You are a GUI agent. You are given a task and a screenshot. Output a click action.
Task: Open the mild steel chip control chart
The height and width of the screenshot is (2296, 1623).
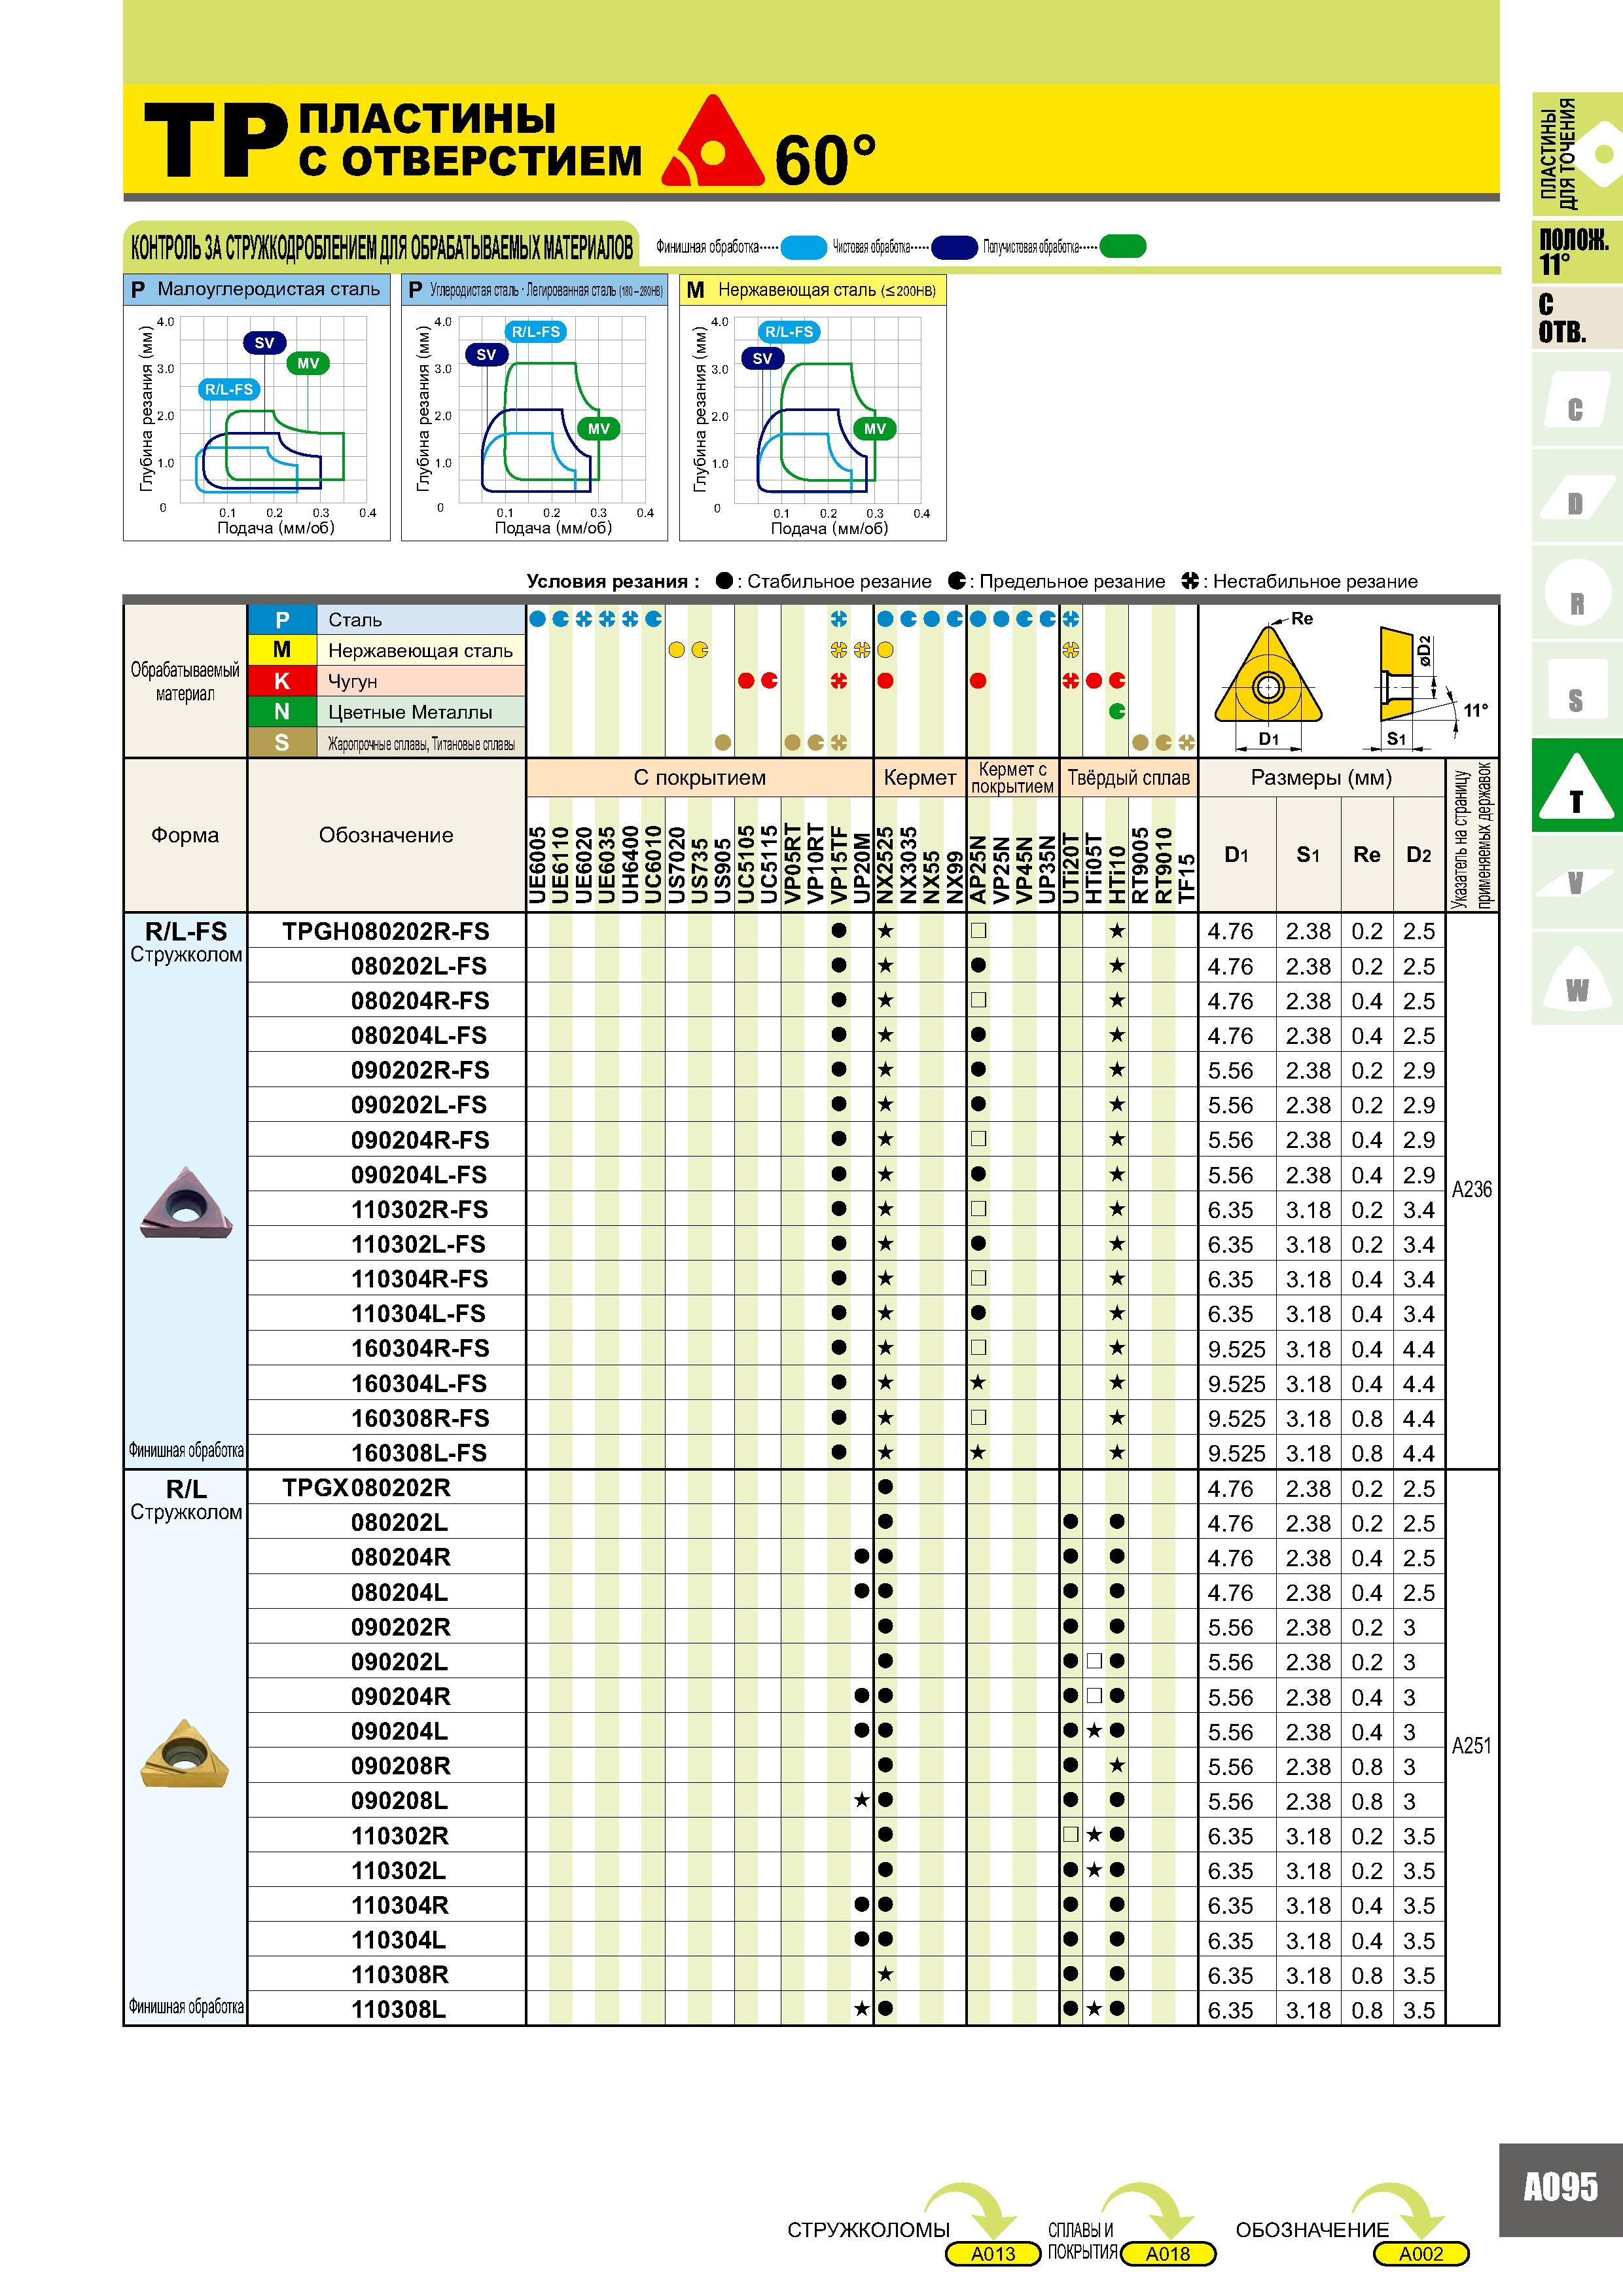[257, 408]
